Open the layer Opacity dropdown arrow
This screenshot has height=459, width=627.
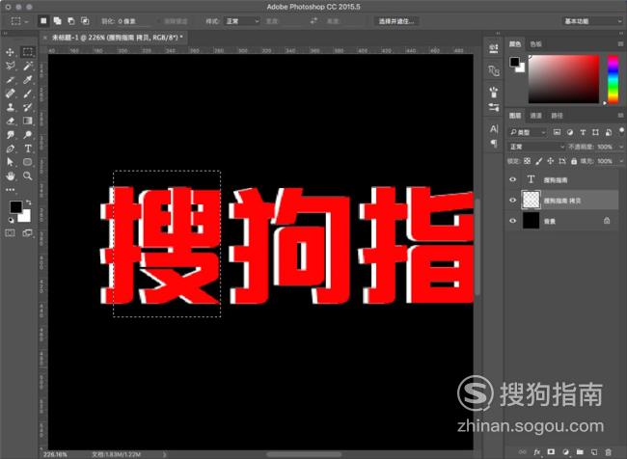(x=620, y=148)
